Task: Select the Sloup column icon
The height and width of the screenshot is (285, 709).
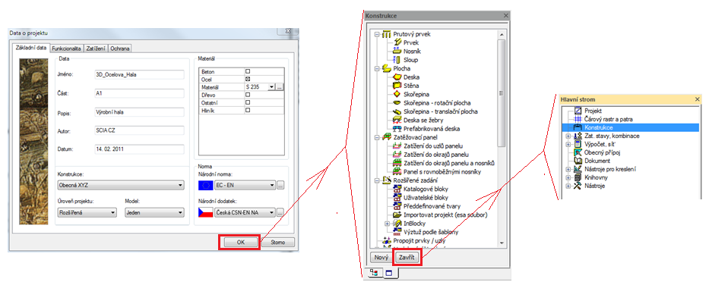Action: pos(397,60)
